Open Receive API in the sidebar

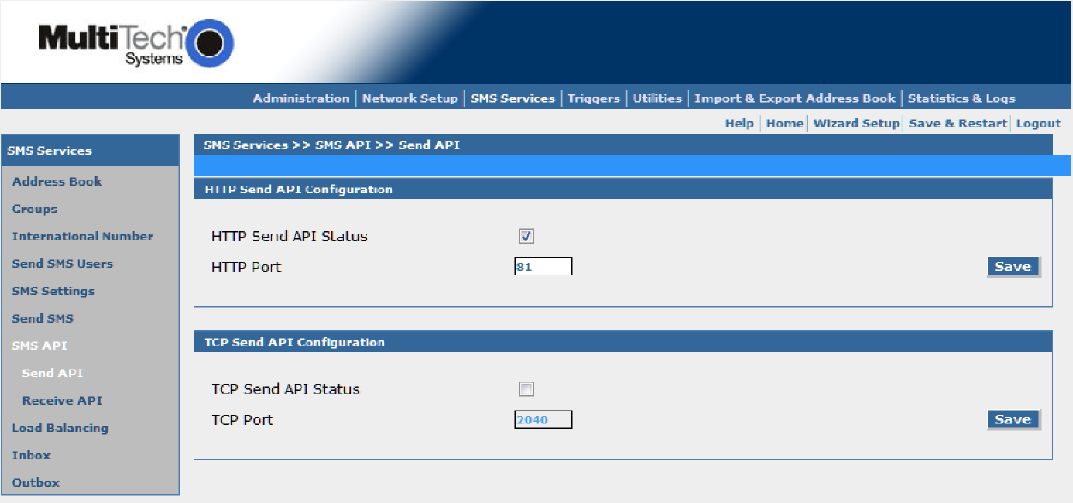tap(62, 400)
